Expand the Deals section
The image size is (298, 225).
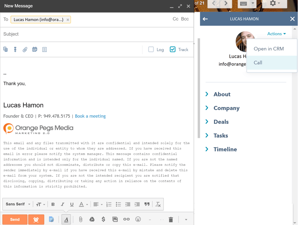[221, 122]
